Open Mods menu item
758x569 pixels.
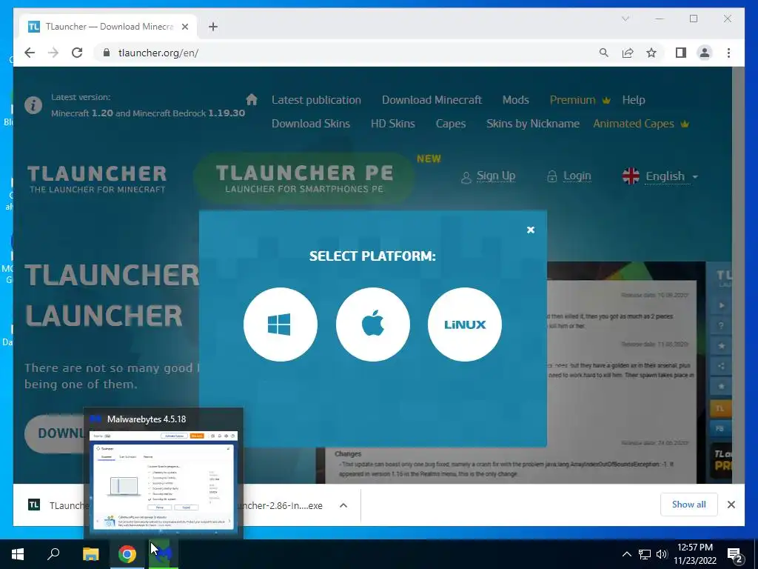point(515,100)
